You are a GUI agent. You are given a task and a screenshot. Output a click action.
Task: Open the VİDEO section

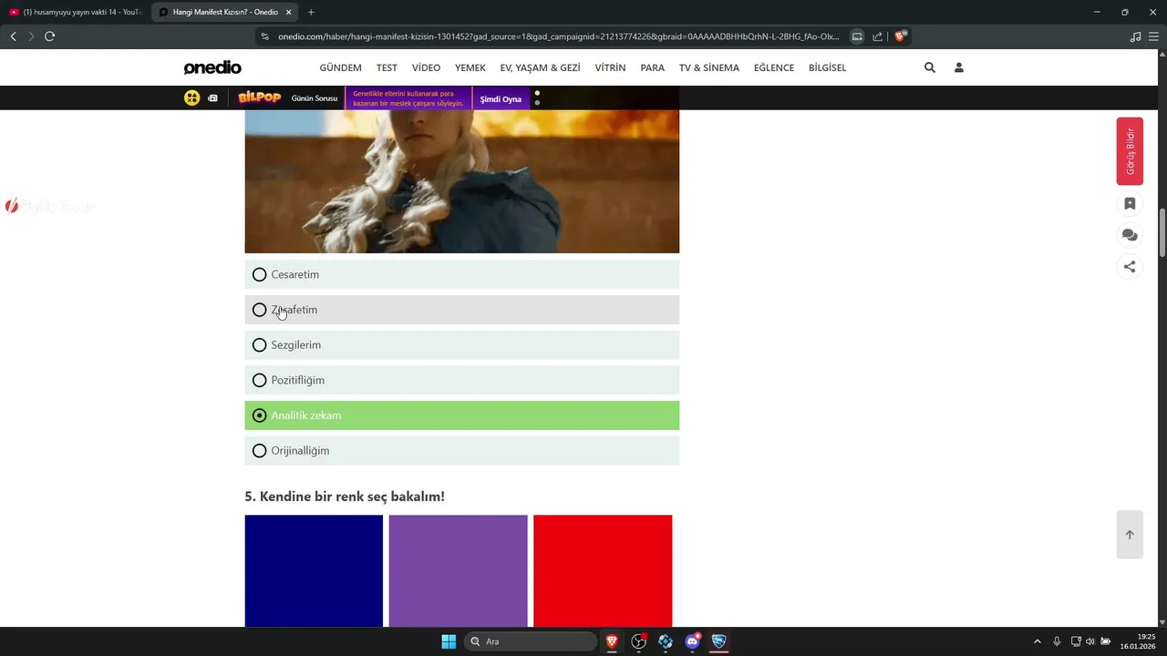[x=426, y=67]
